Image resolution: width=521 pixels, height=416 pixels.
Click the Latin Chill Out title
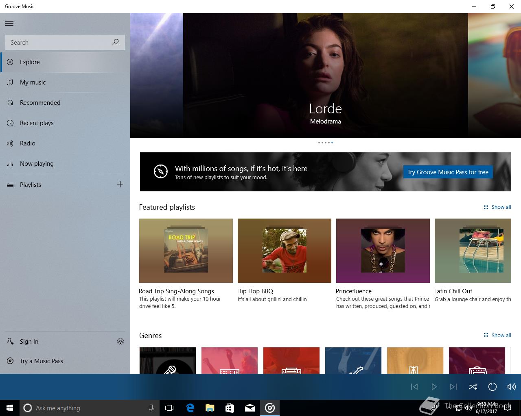point(453,291)
